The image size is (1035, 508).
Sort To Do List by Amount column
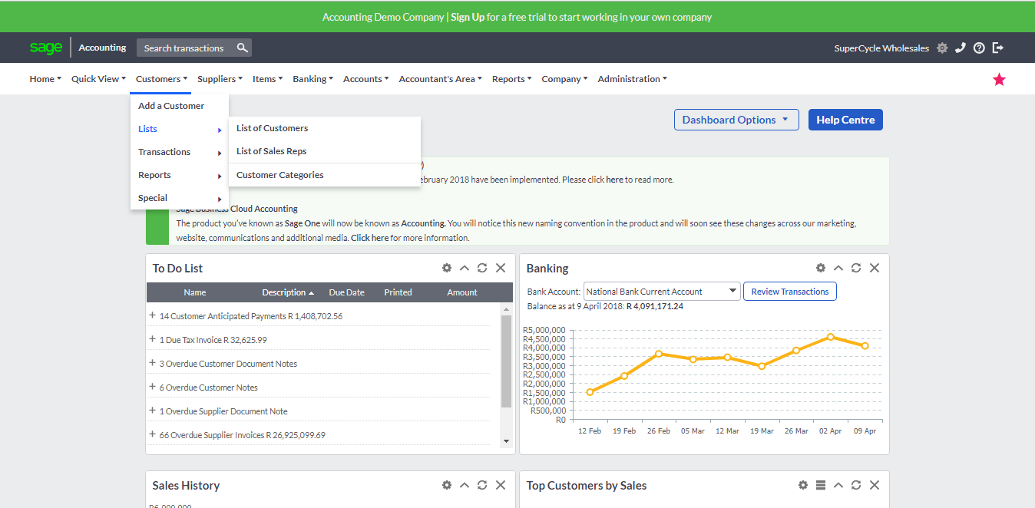[462, 292]
